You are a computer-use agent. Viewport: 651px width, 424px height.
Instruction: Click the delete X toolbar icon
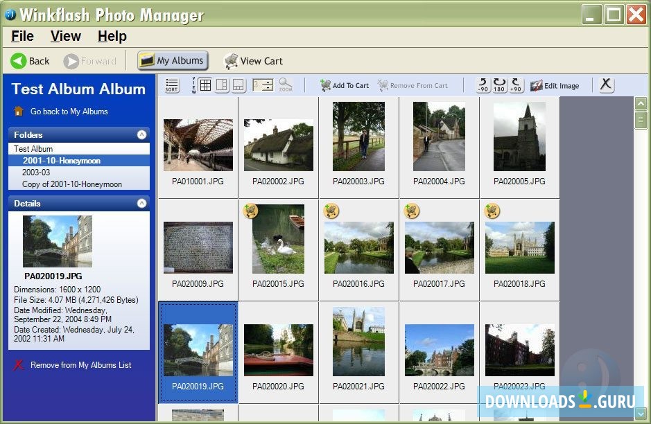pyautogui.click(x=605, y=84)
